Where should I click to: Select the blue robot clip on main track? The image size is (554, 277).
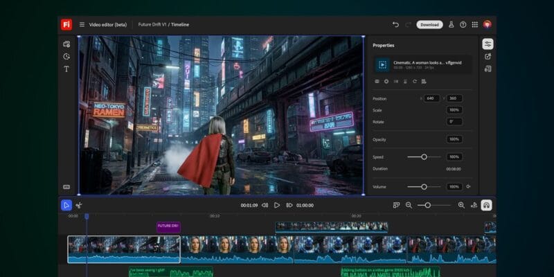[350, 249]
